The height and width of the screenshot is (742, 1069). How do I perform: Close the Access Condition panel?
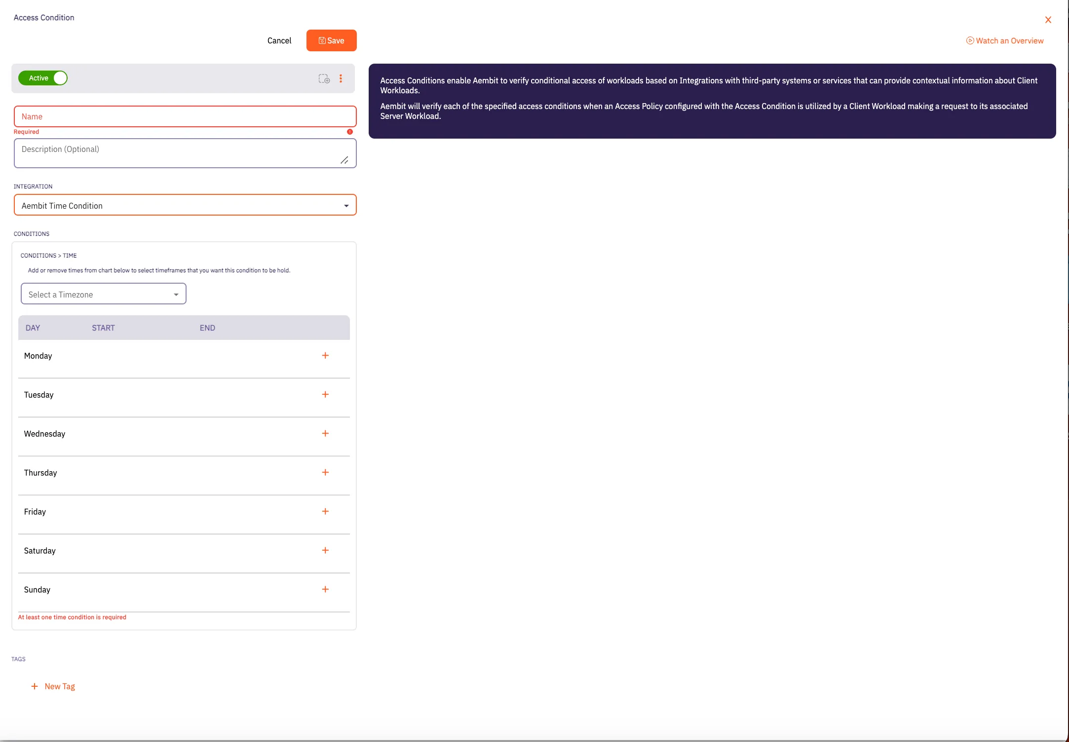tap(1048, 20)
